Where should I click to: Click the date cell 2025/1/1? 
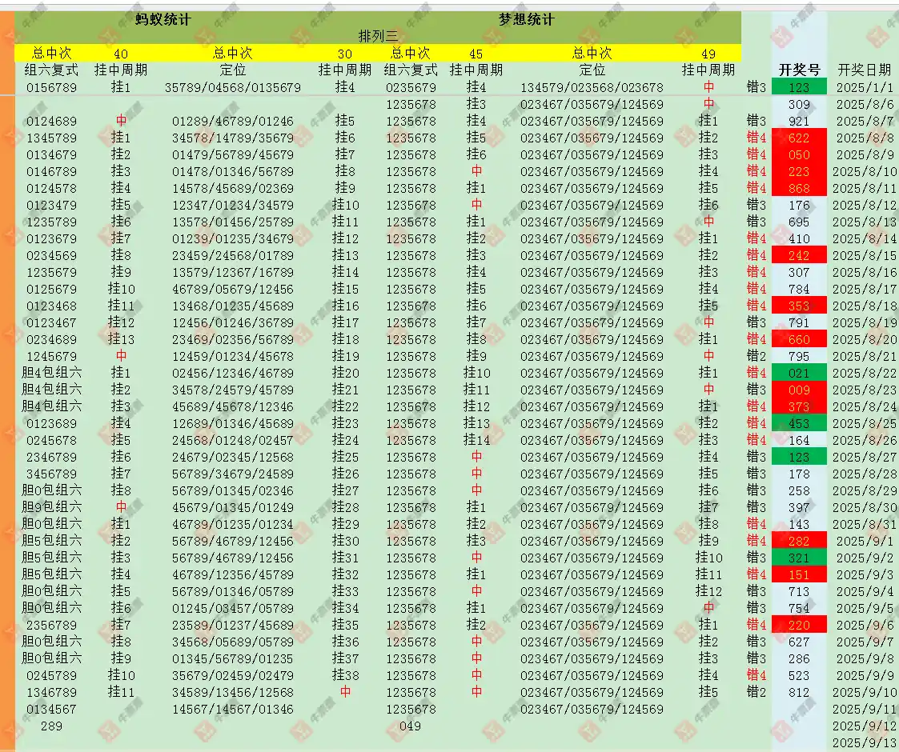pyautogui.click(x=864, y=87)
